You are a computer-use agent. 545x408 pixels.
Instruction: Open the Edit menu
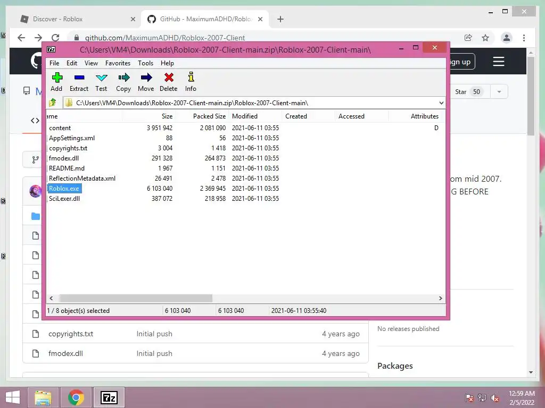click(72, 63)
